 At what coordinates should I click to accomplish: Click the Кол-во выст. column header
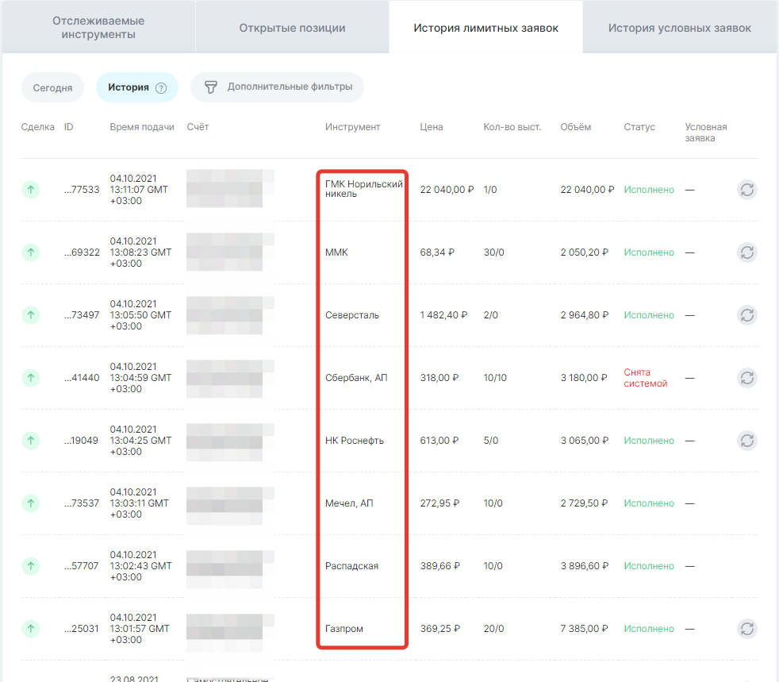(512, 127)
